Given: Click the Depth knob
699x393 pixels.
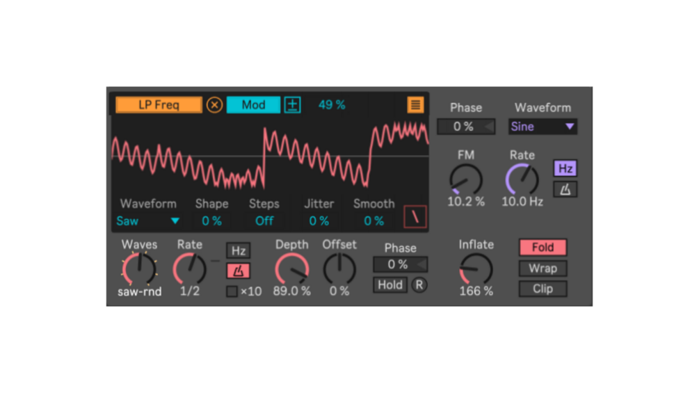Looking at the screenshot, I should point(292,268).
